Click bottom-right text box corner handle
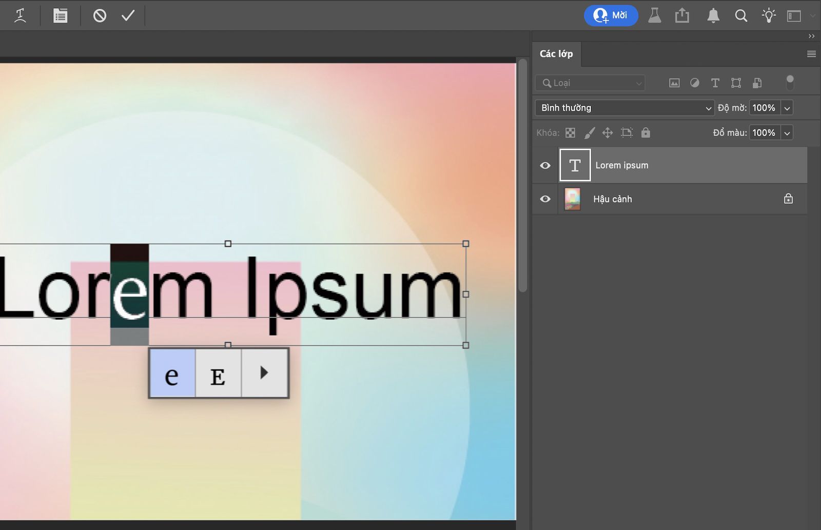Image resolution: width=821 pixels, height=530 pixels. point(466,345)
